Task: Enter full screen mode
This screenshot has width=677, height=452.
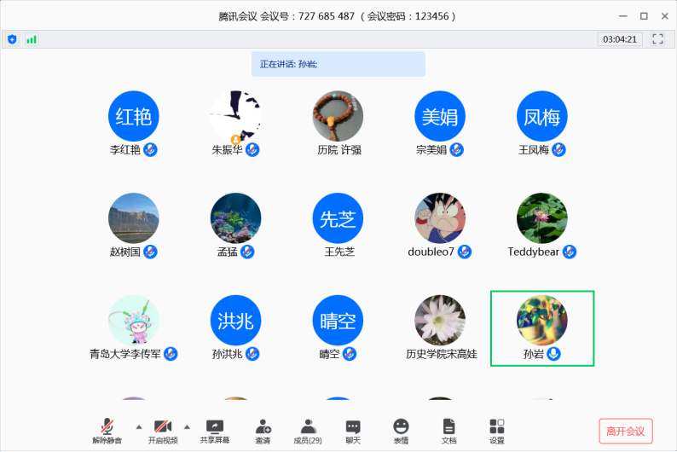Action: click(x=657, y=39)
